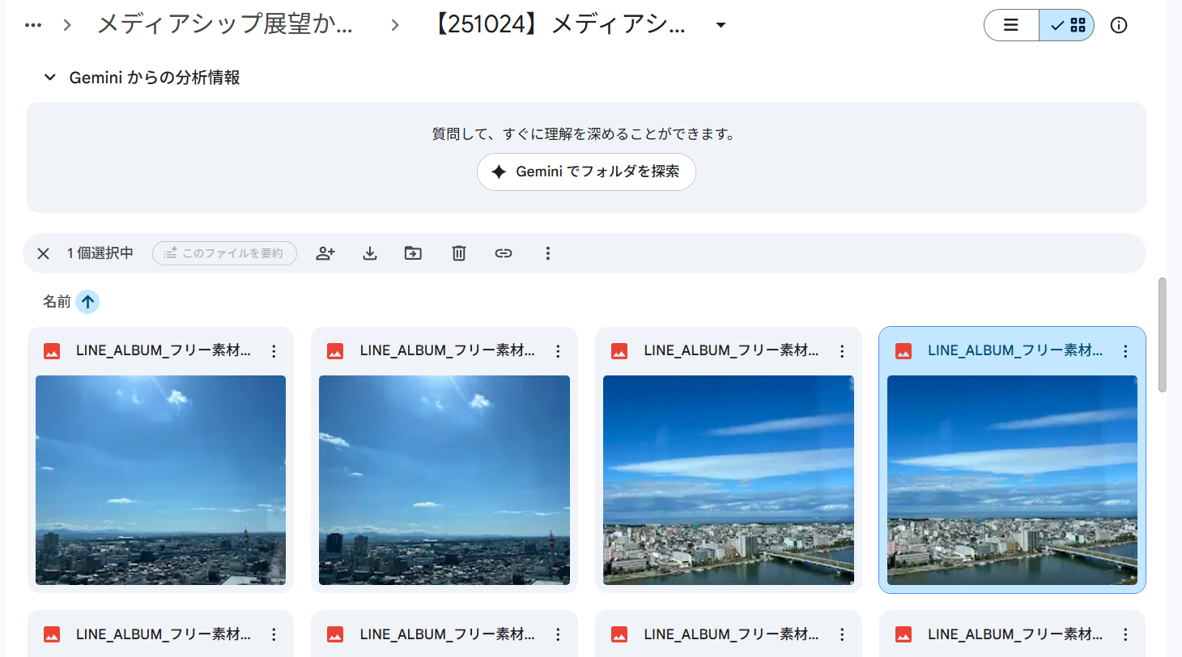Image resolution: width=1182 pixels, height=657 pixels.
Task: Open the view details info icon
Action: point(1119,25)
